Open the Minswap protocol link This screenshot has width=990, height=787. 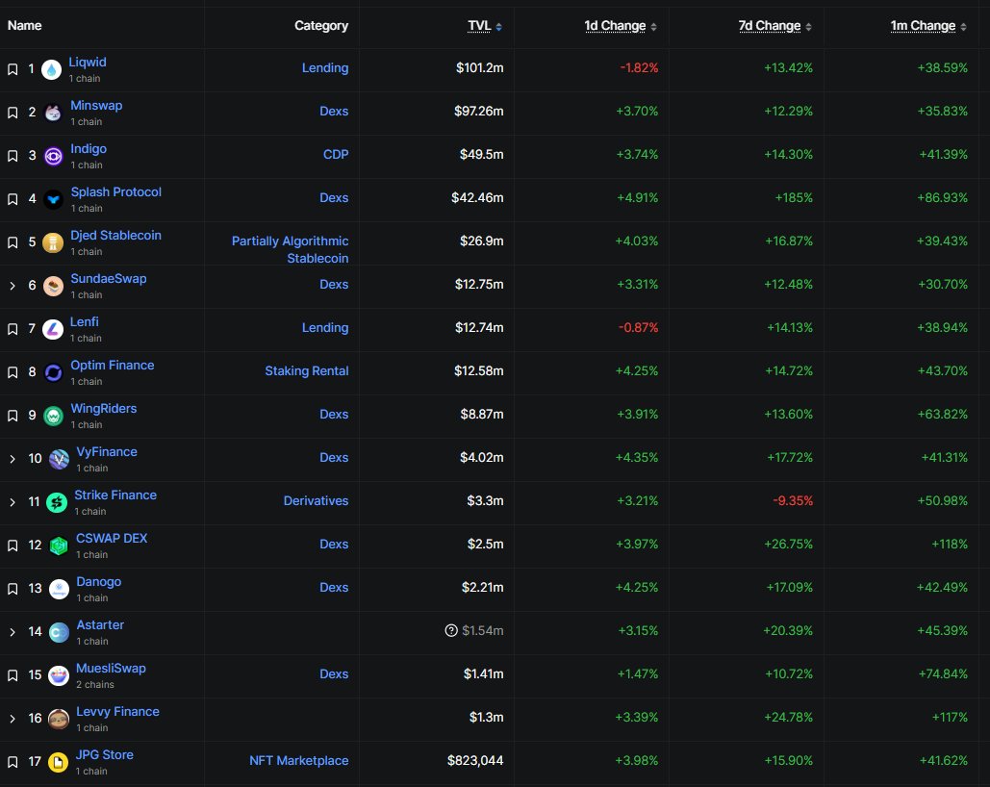pyautogui.click(x=96, y=106)
